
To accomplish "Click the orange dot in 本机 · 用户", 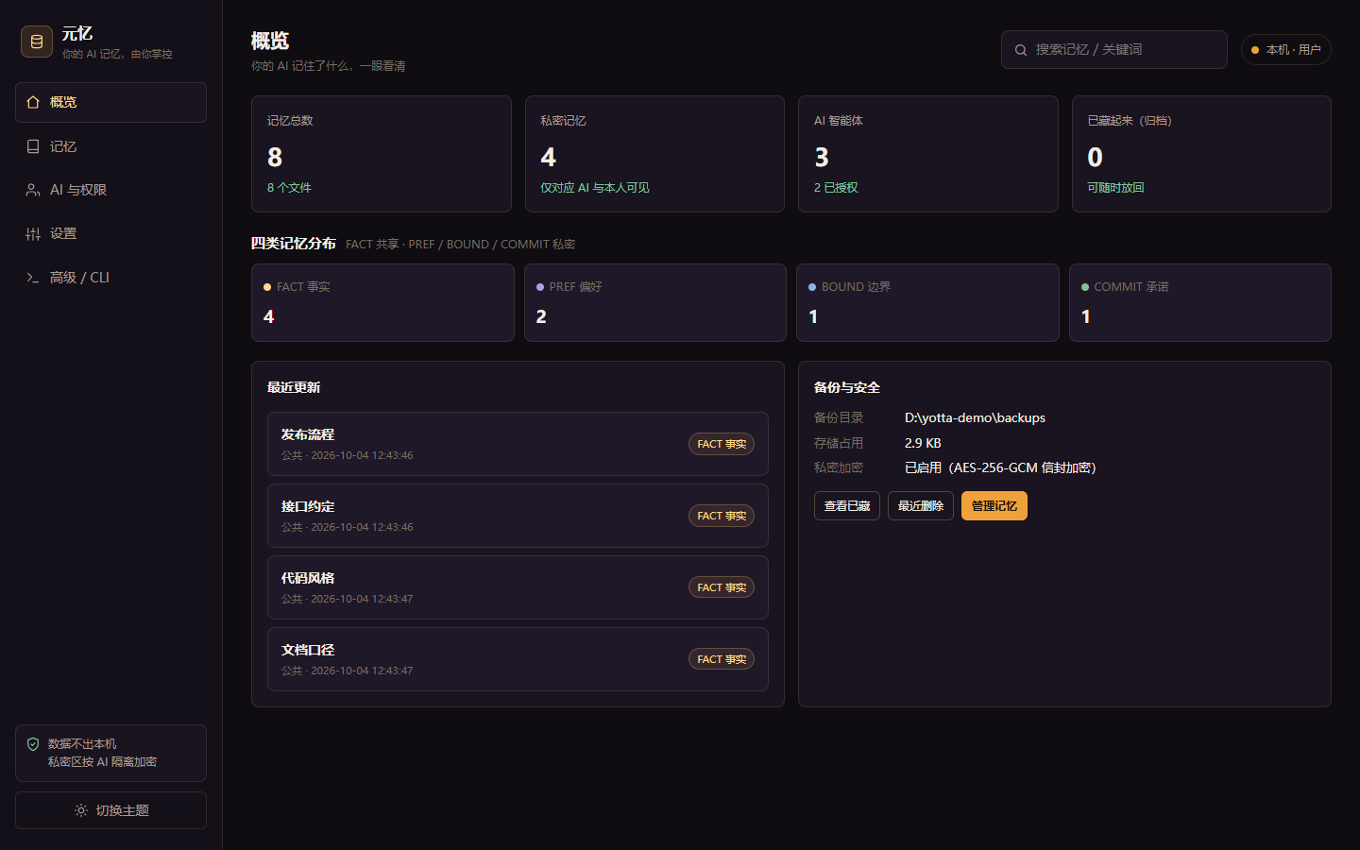I will pos(1255,50).
